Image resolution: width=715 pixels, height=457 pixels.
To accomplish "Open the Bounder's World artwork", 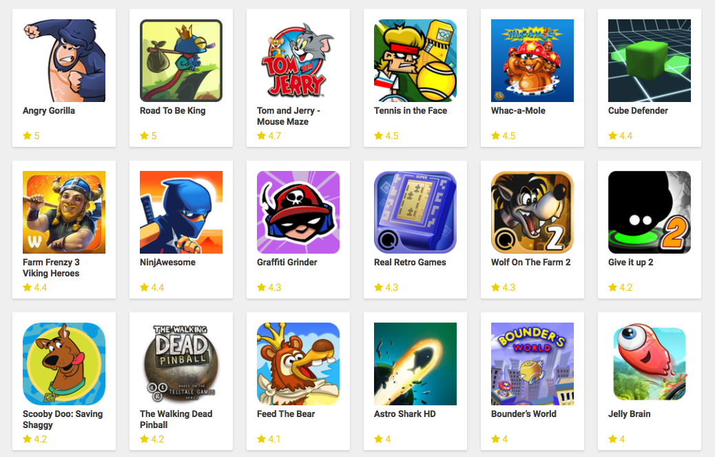I will pyautogui.click(x=532, y=364).
